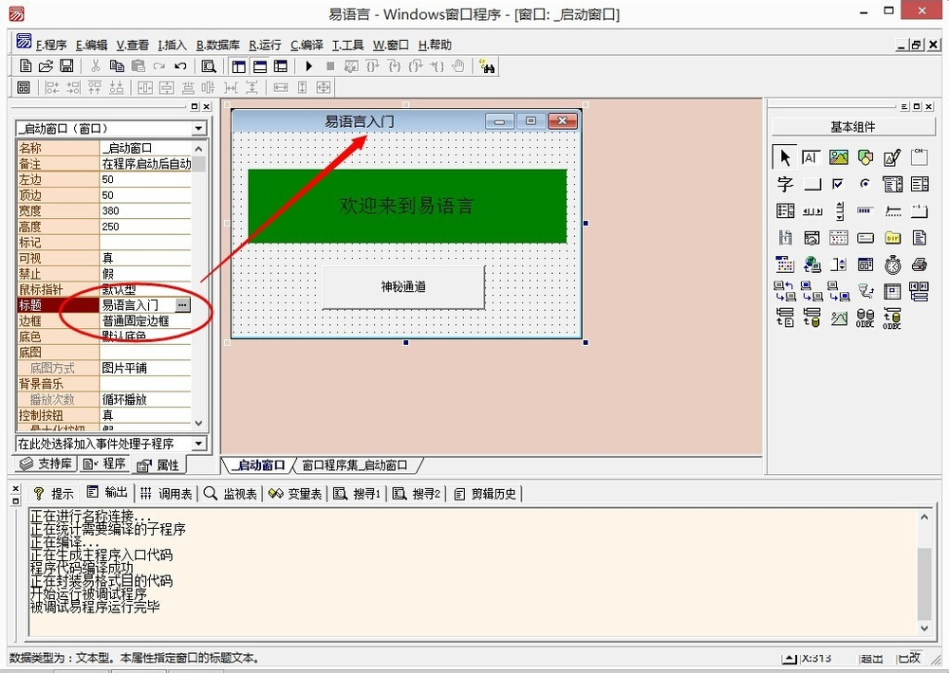
Task: Toggle the second panel layout view button
Action: tap(260, 66)
